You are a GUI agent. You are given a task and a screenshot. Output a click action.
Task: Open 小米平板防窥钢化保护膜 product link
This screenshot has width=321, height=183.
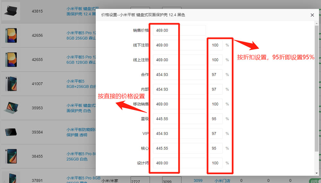(x=81, y=132)
